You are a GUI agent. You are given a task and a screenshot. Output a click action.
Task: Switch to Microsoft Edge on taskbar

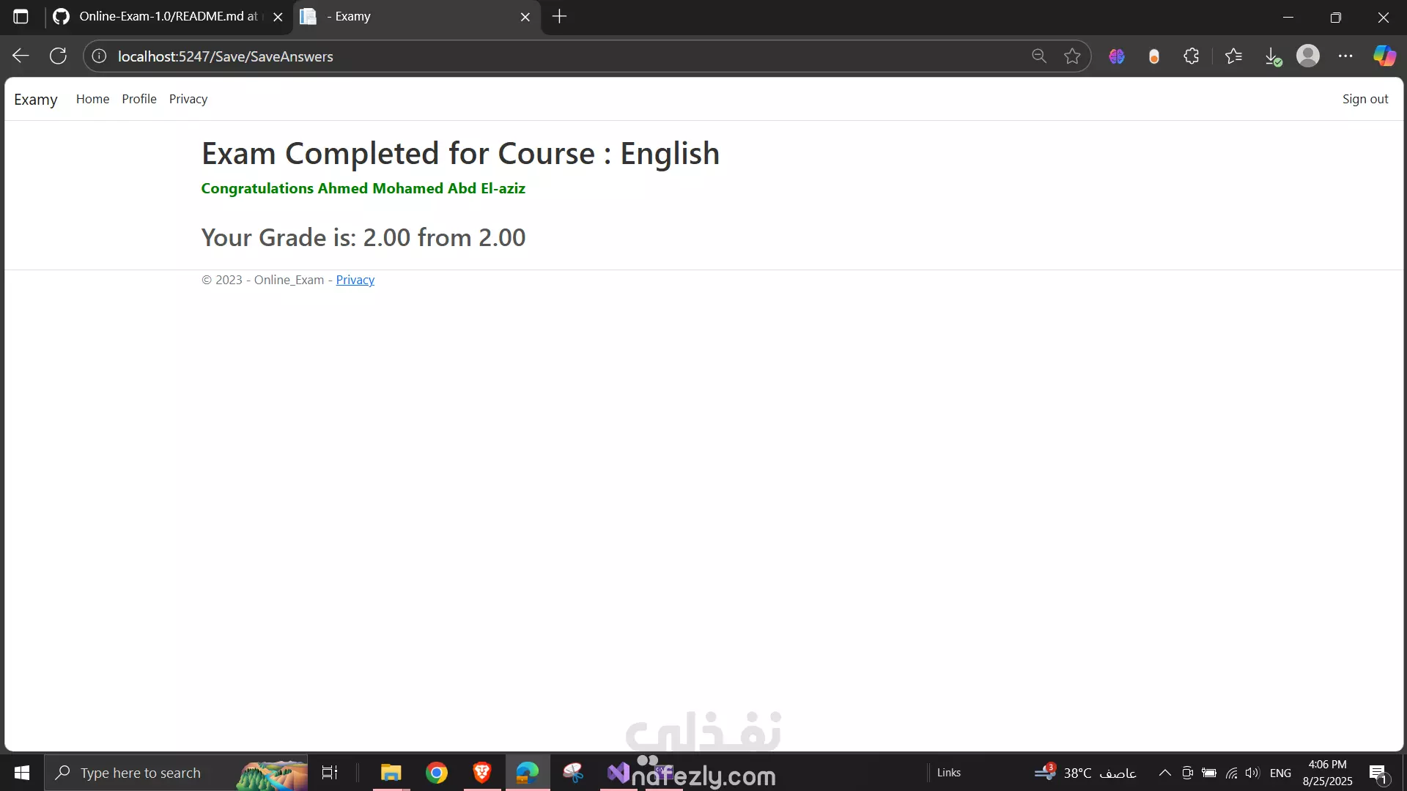[x=528, y=773]
